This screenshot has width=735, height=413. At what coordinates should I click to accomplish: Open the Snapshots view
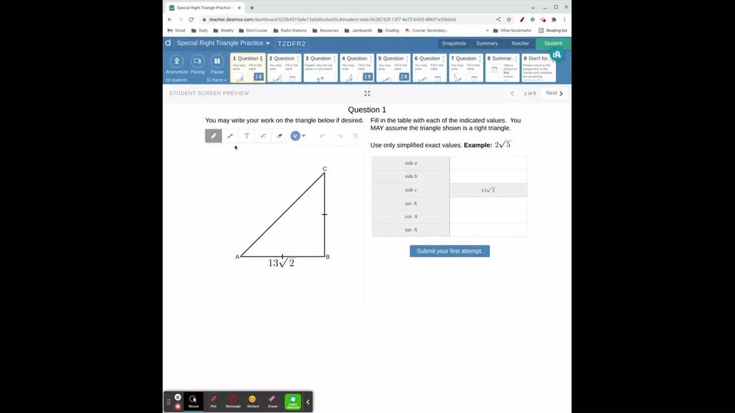pyautogui.click(x=453, y=43)
